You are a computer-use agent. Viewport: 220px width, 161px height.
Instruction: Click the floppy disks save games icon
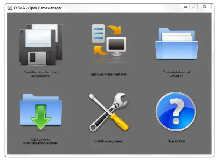pyautogui.click(x=41, y=45)
